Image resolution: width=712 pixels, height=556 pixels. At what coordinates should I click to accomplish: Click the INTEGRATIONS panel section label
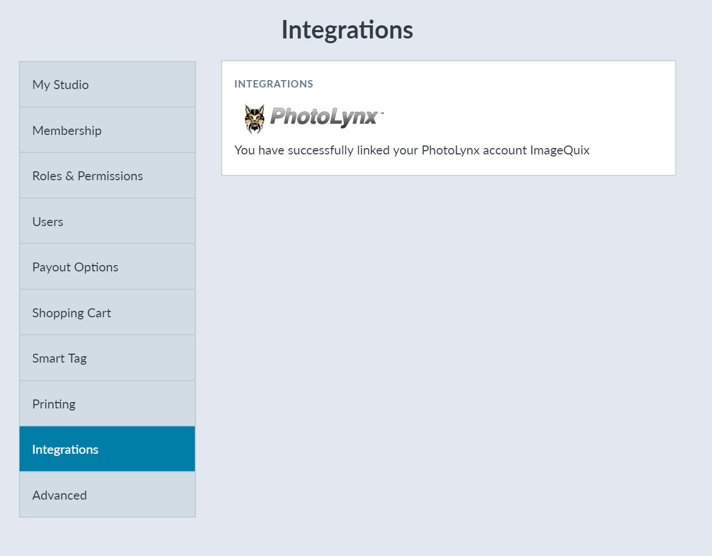pyautogui.click(x=274, y=84)
